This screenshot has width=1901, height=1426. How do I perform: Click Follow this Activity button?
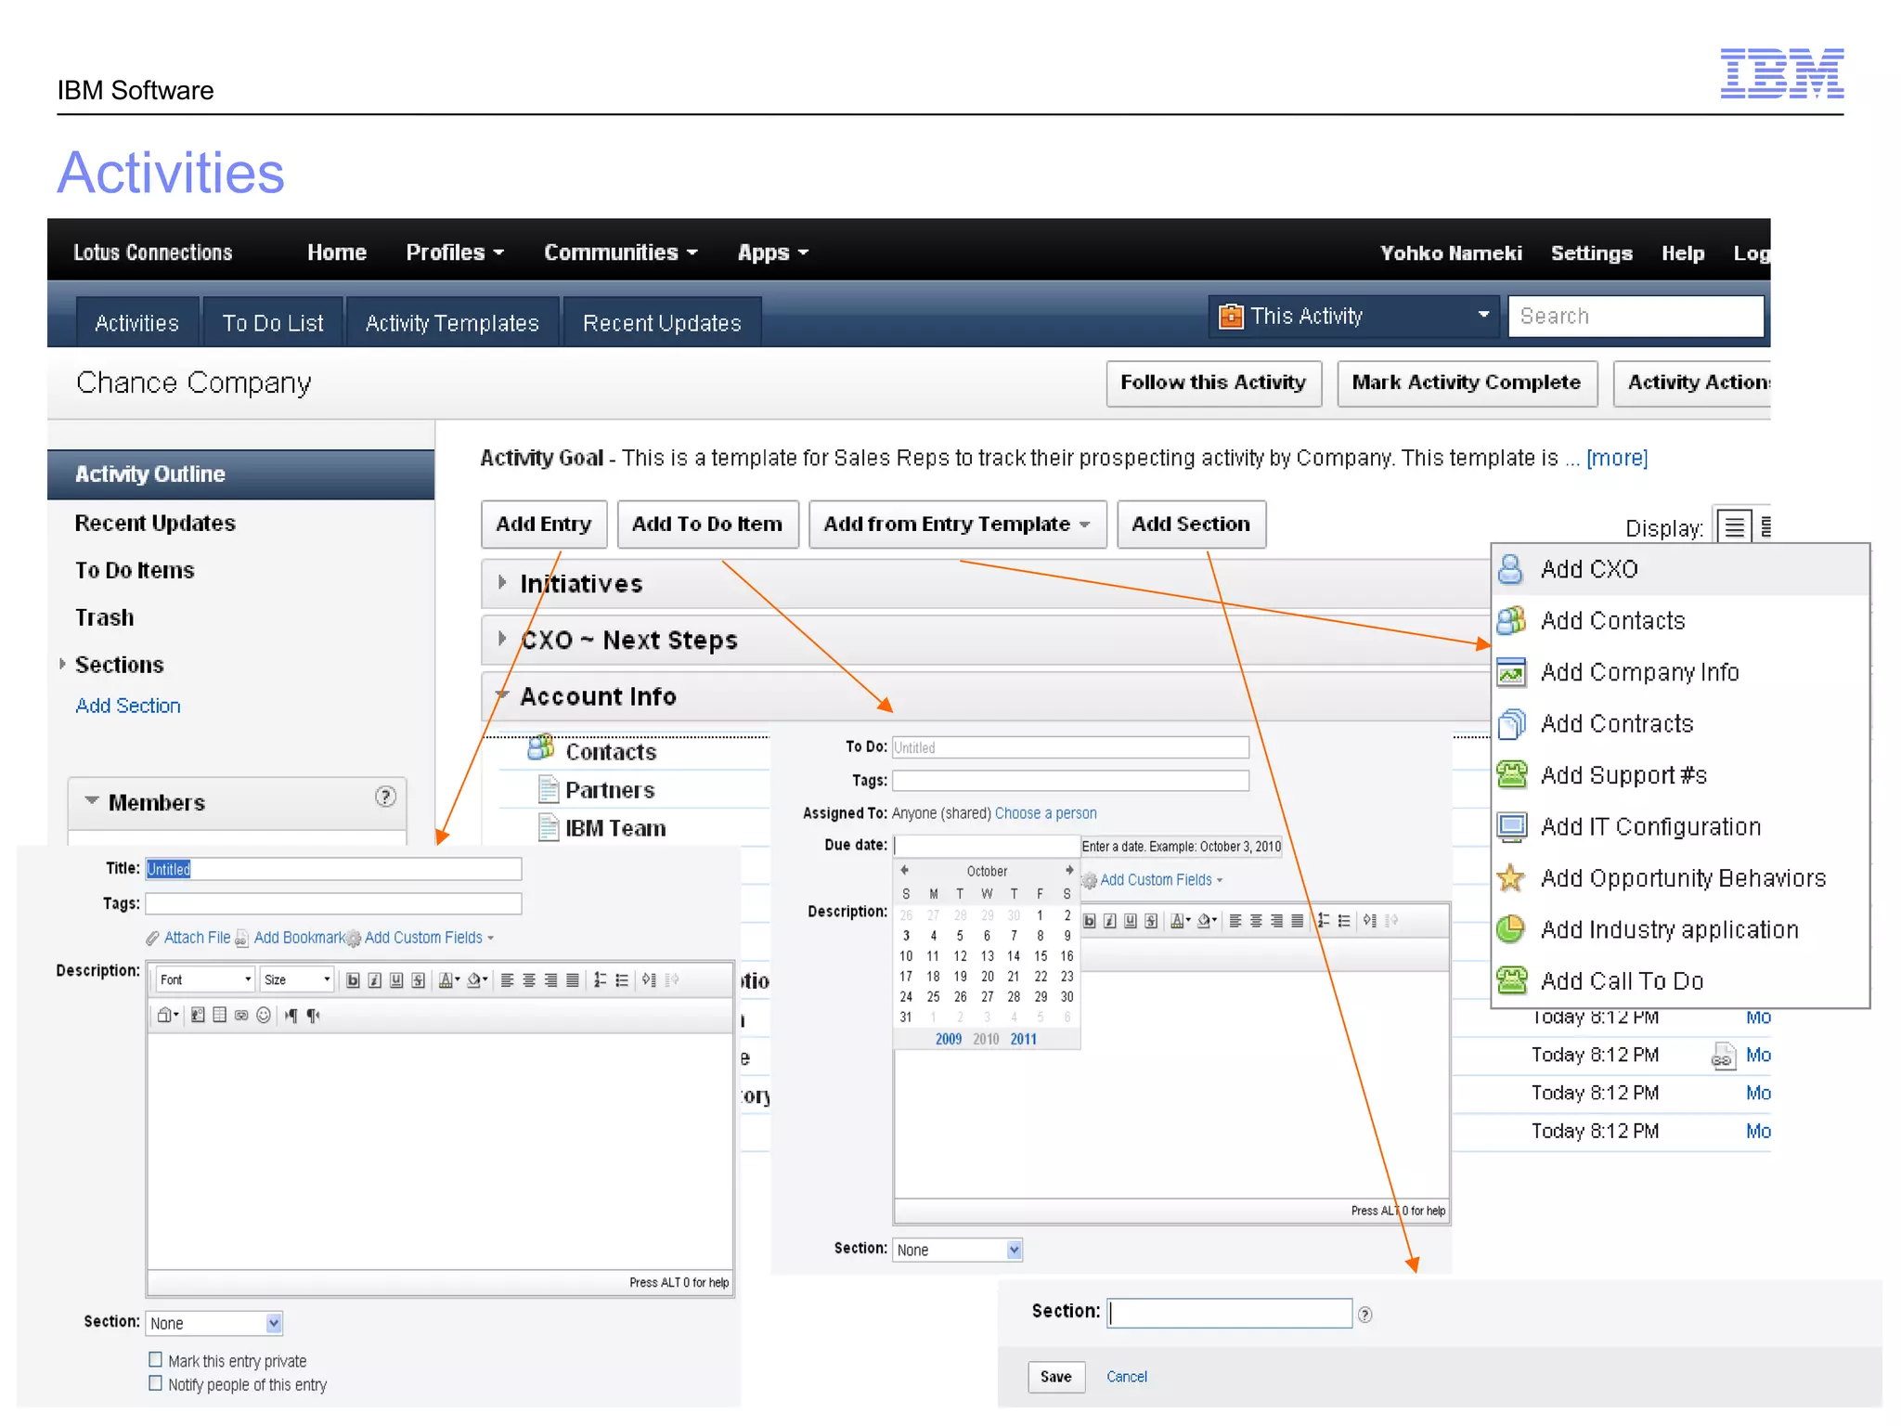[x=1213, y=383]
